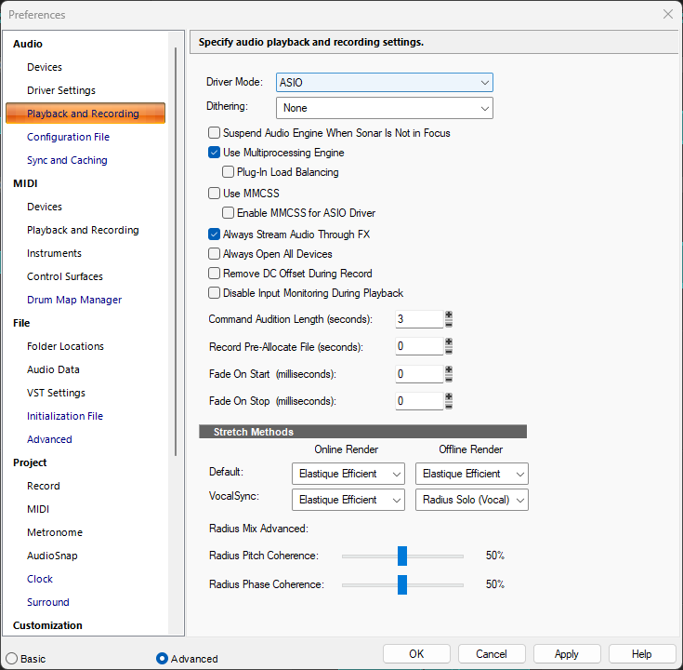Image resolution: width=683 pixels, height=670 pixels.
Task: Select Audio Playback and Recording page
Action: 85,114
